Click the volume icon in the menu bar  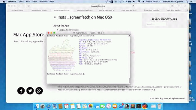tap(134, 2)
